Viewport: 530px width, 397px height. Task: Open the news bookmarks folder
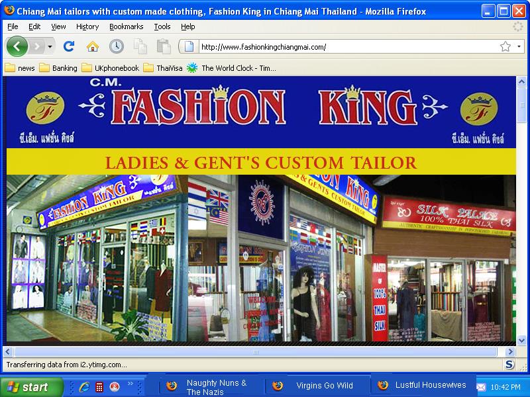(x=20, y=68)
